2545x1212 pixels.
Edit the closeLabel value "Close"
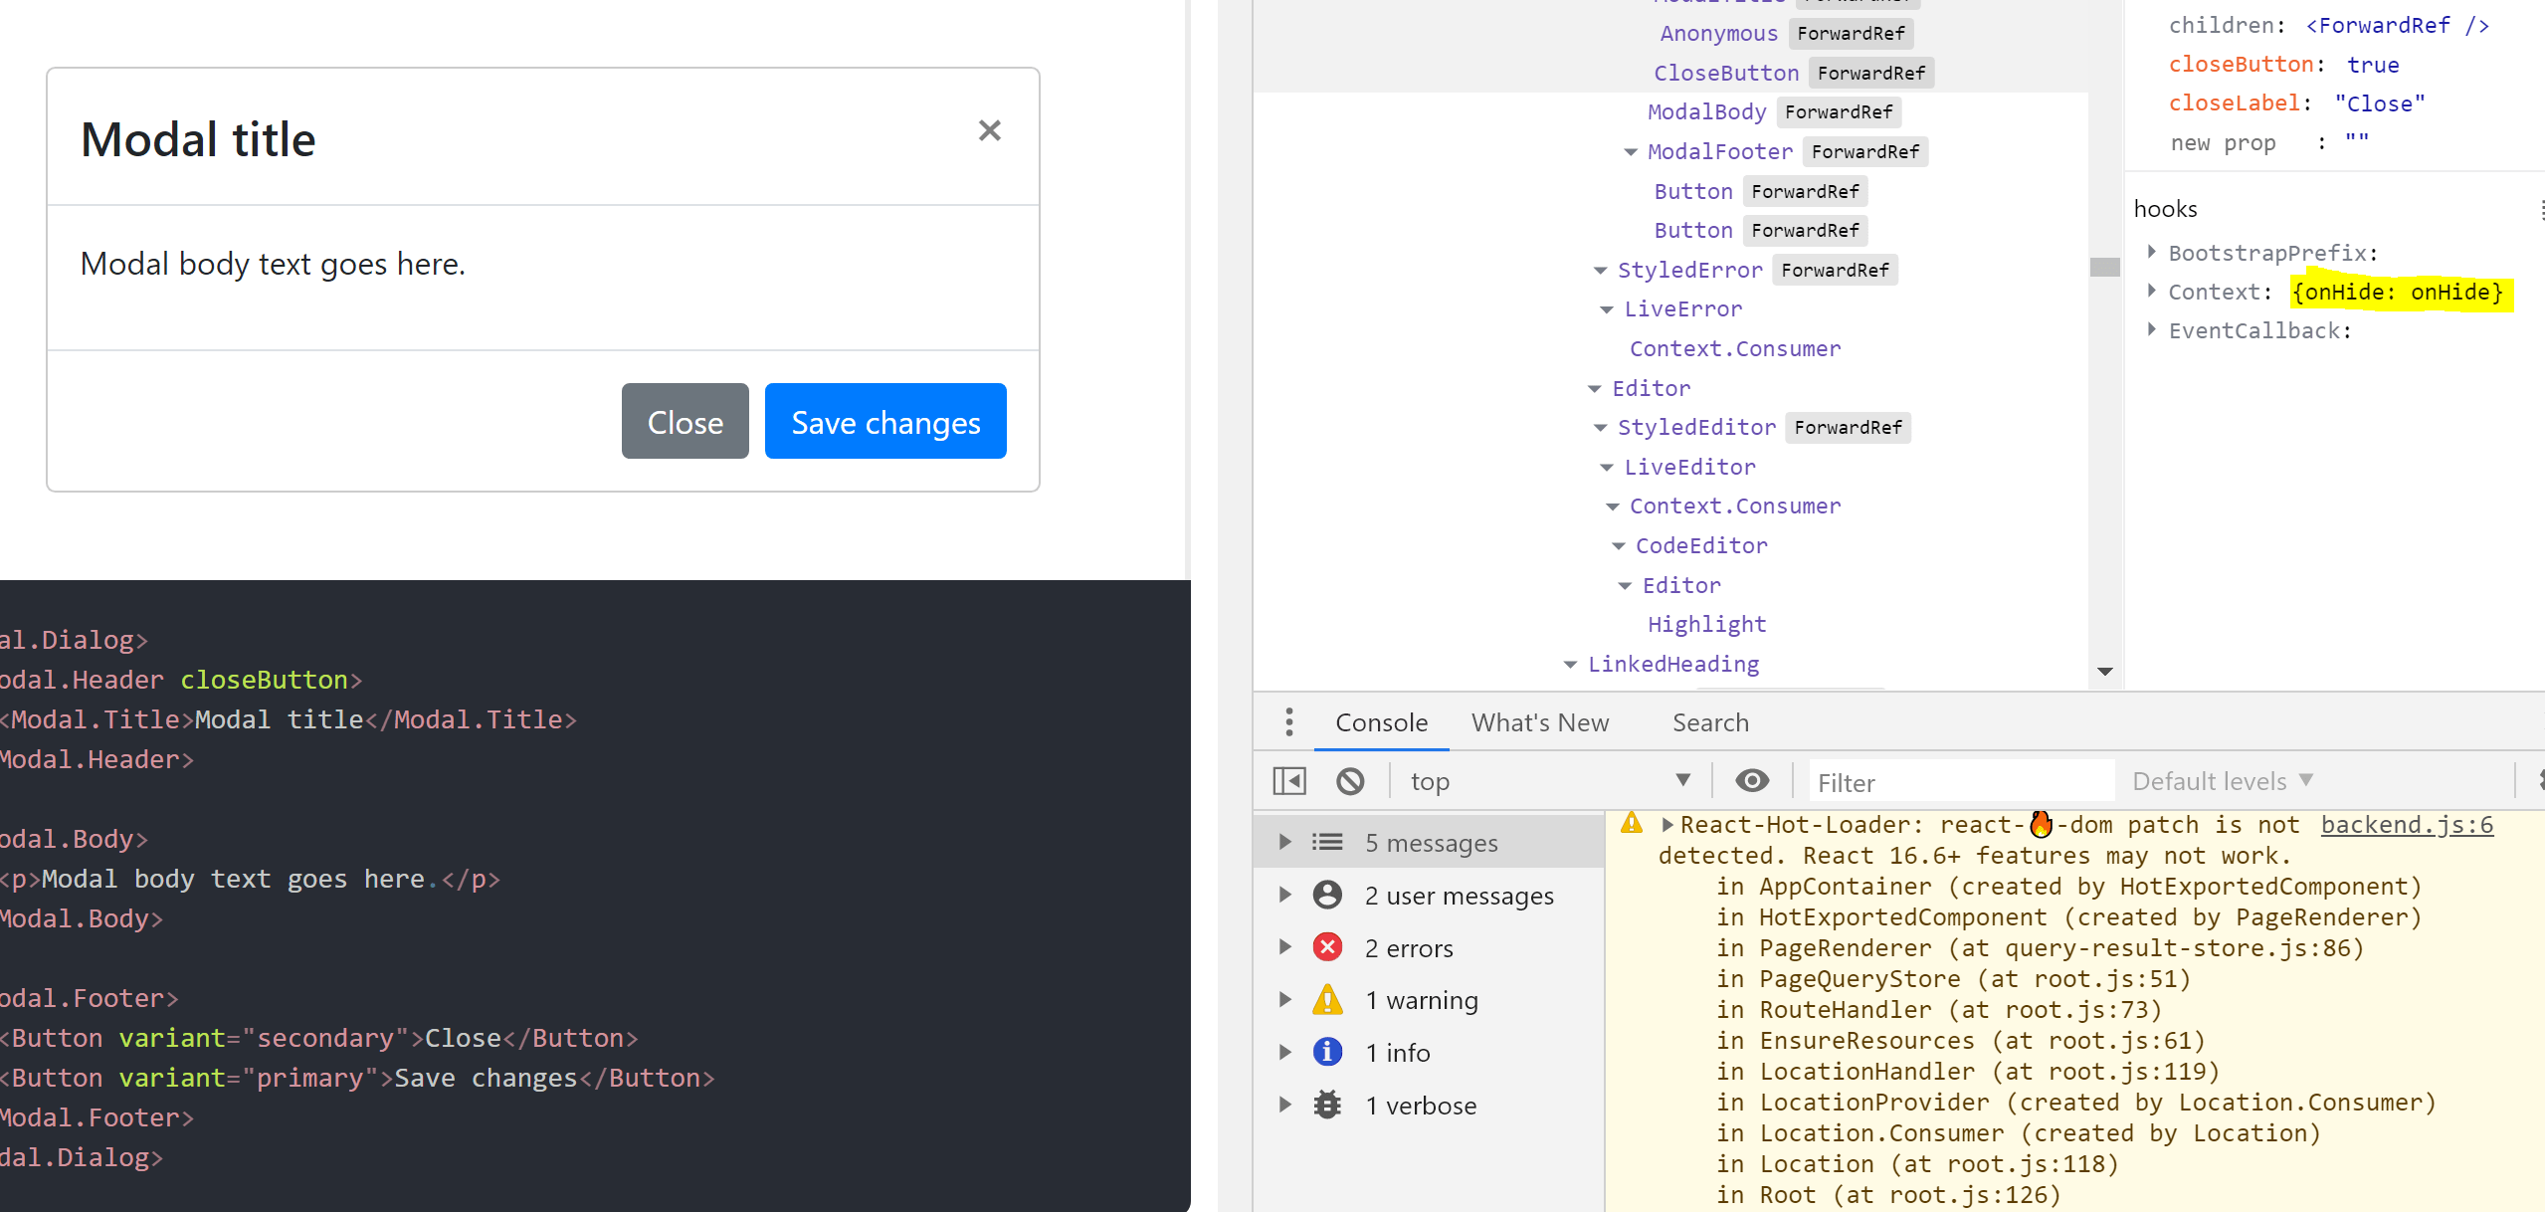tap(2380, 103)
